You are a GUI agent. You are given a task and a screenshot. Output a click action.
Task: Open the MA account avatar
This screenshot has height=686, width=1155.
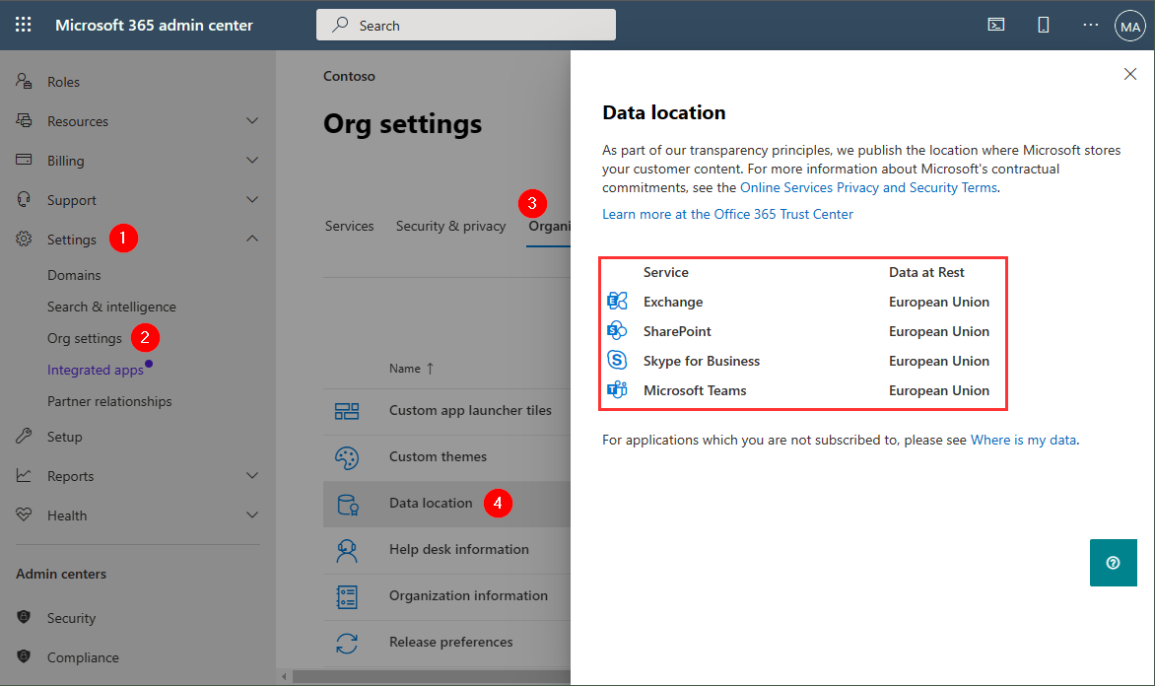(x=1129, y=26)
